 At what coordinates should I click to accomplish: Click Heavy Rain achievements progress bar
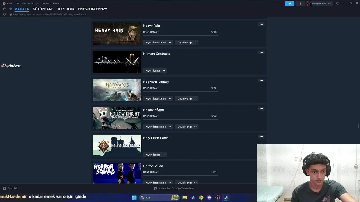[181, 35]
